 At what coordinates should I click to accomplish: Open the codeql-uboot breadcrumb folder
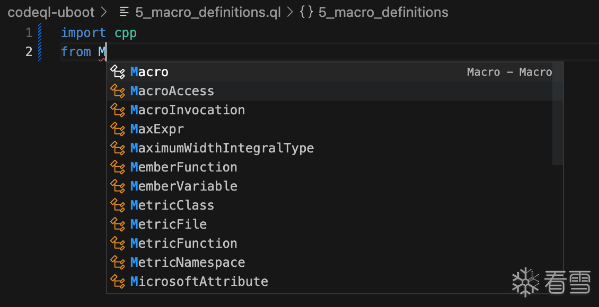pos(51,12)
